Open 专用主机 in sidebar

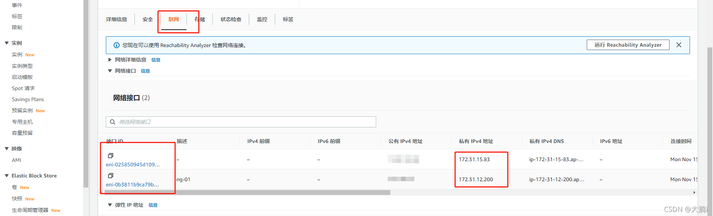tap(22, 122)
